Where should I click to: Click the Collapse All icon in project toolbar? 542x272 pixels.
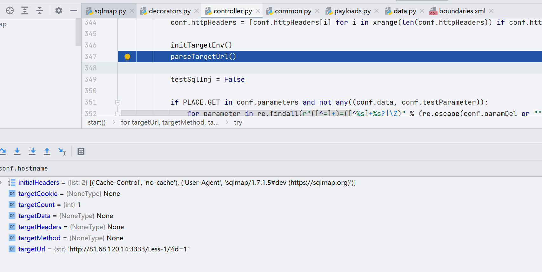[40, 11]
